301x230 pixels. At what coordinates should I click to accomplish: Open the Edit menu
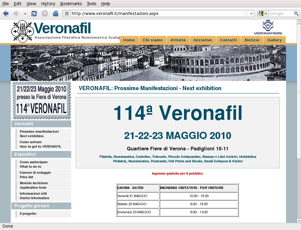(18, 4)
